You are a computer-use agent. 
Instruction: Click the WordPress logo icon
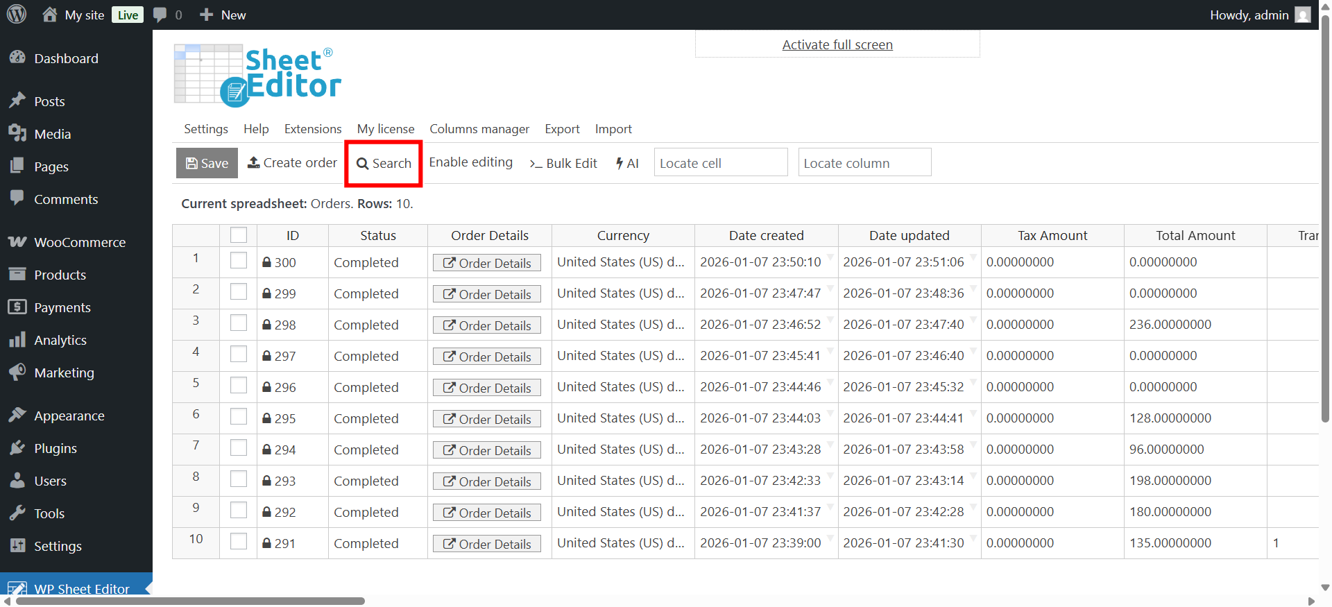17,15
